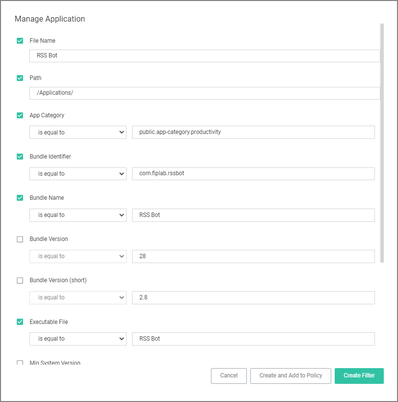Image resolution: width=398 pixels, height=402 pixels.
Task: Uncheck the File Name checkbox
Action: 20,41
